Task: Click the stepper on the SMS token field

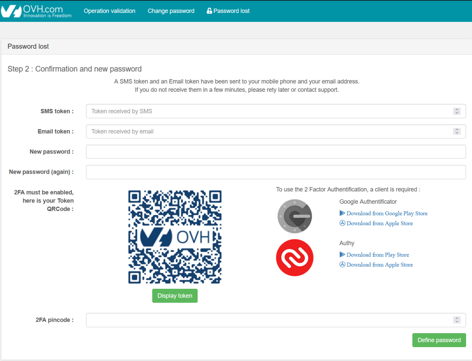Action: [x=457, y=111]
